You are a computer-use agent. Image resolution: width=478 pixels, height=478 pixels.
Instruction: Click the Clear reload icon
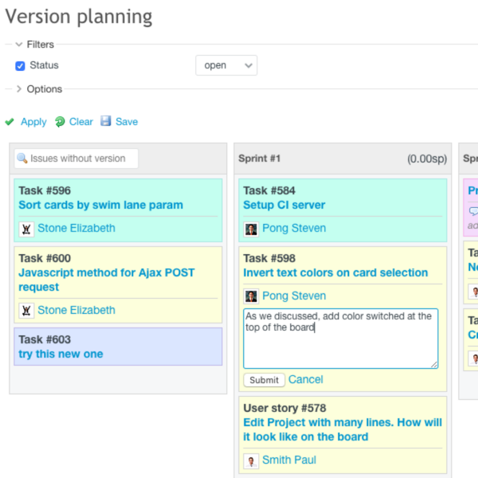61,122
